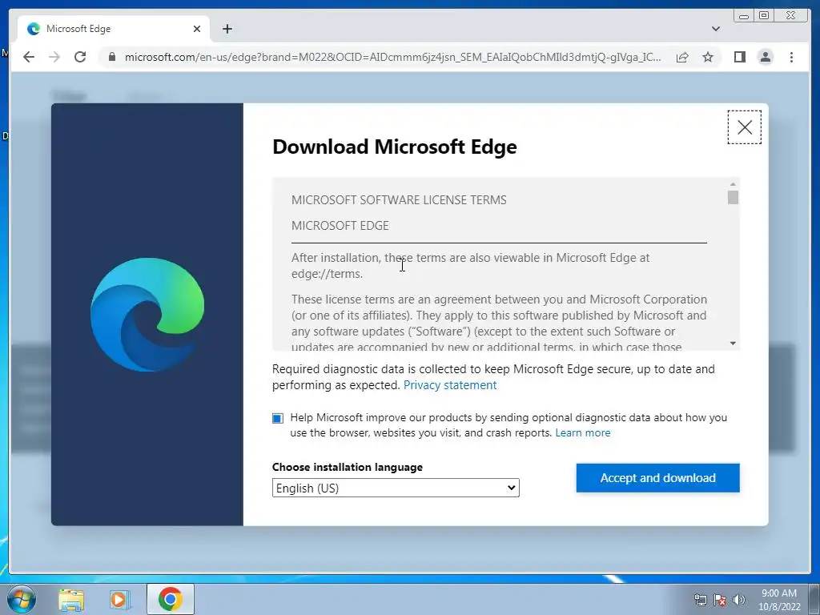
Task: Launch Windows Media Player from taskbar
Action: coord(120,599)
